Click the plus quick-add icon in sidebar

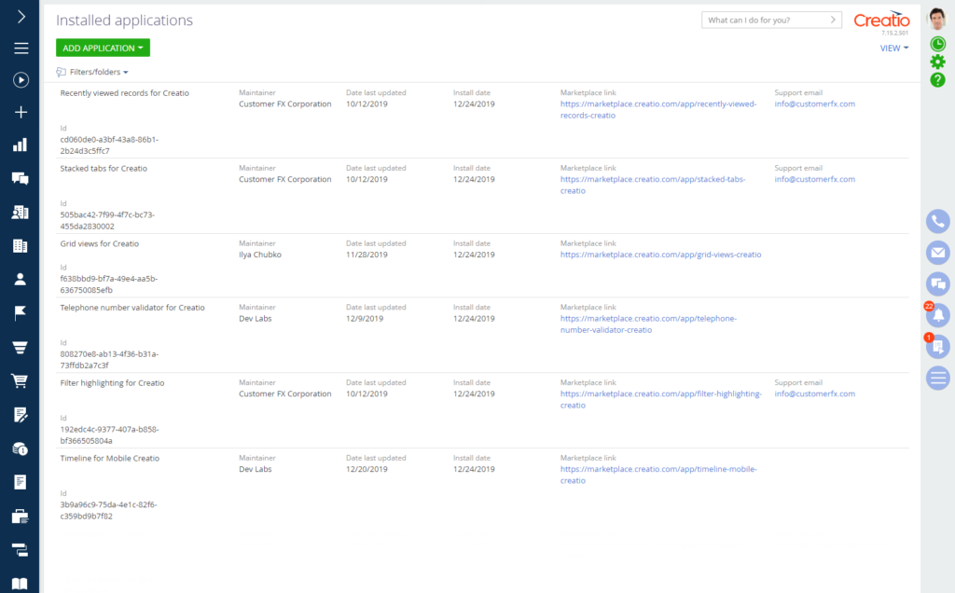click(21, 112)
